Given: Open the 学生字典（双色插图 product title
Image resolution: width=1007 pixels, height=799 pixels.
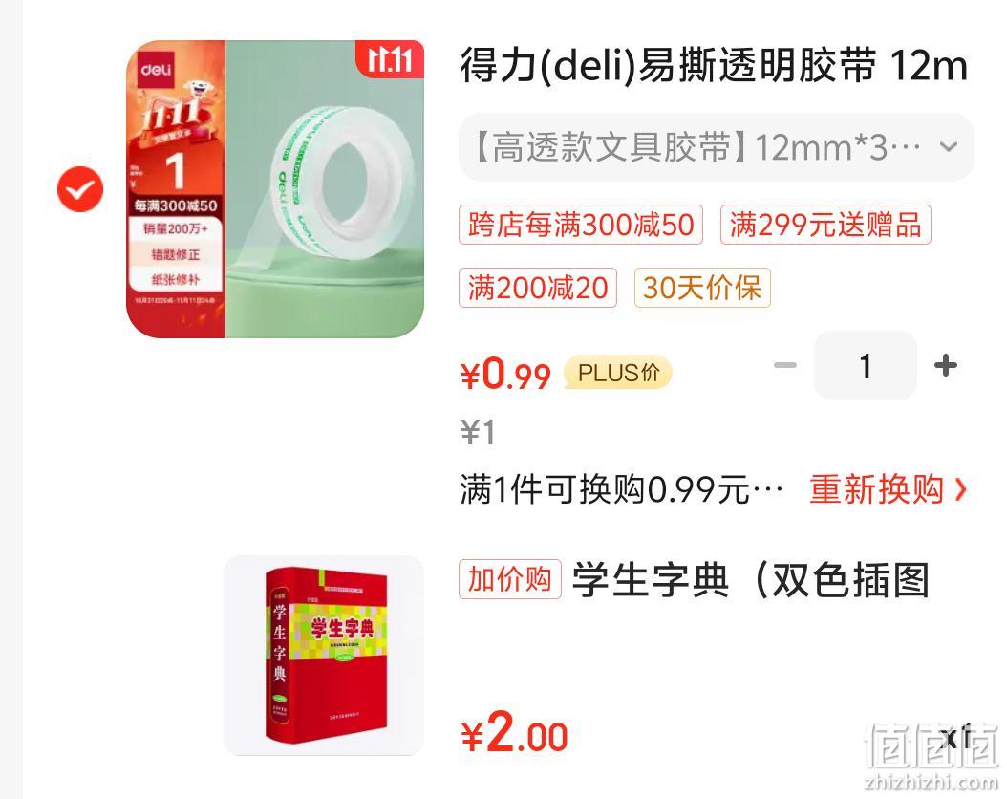Looking at the screenshot, I should 750,579.
